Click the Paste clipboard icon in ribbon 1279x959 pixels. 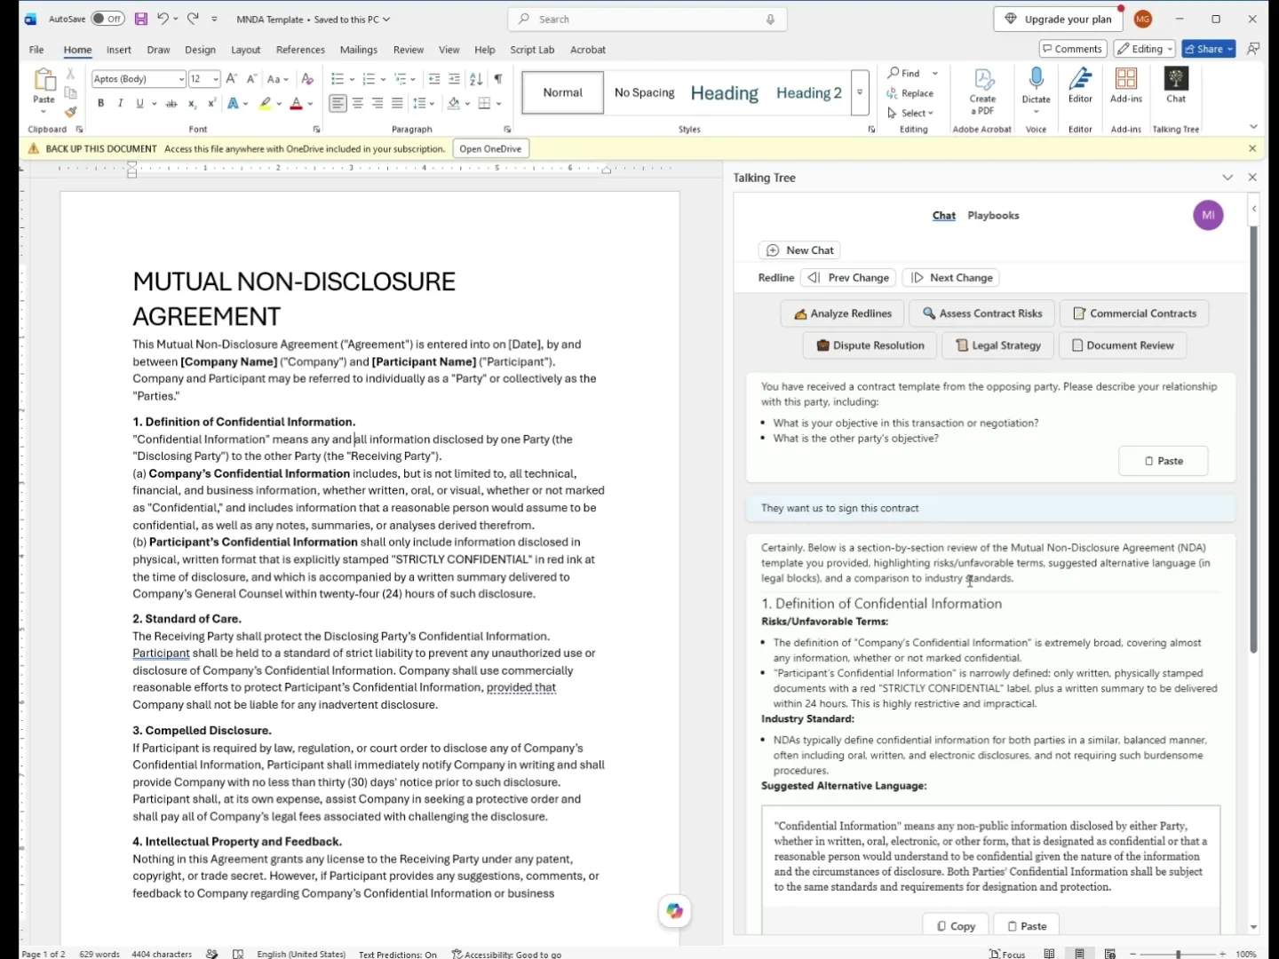point(44,80)
